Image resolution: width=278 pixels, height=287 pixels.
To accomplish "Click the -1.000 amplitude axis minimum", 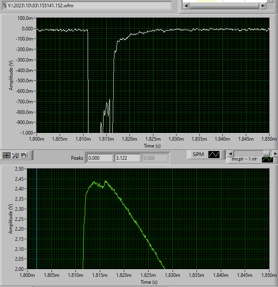I will (26, 133).
